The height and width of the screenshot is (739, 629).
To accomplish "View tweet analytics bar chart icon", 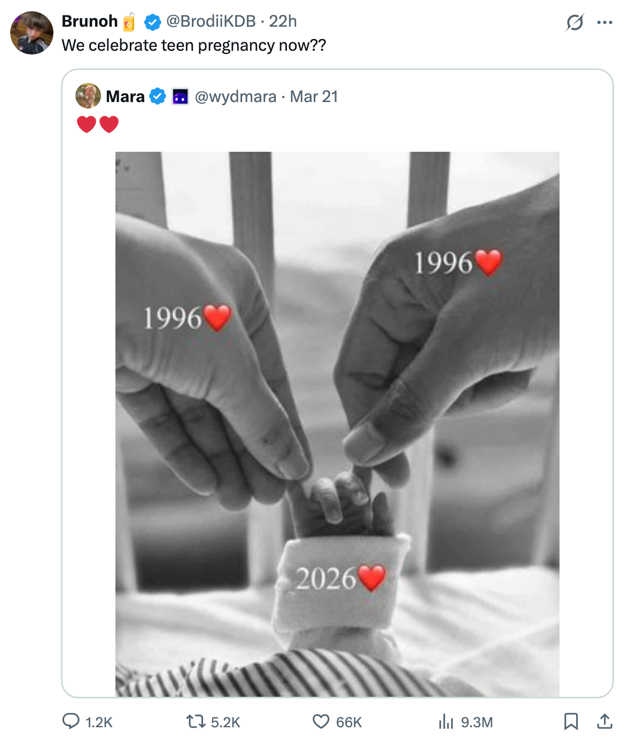I will [446, 722].
